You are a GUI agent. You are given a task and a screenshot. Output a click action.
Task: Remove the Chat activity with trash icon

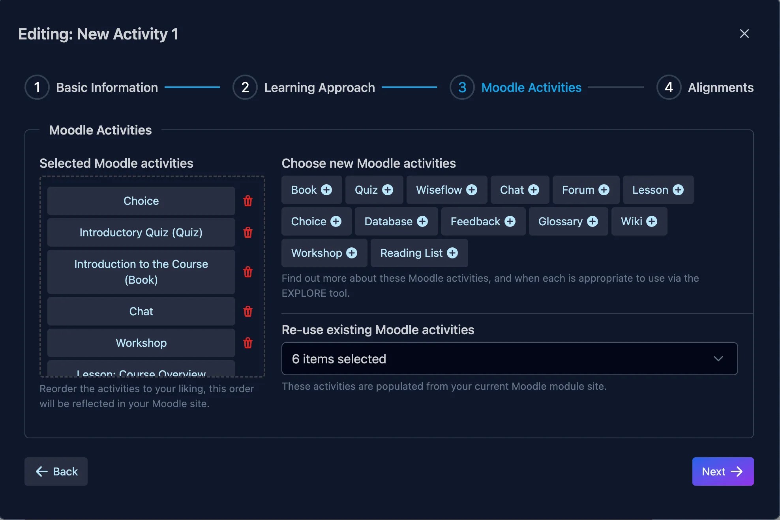248,311
